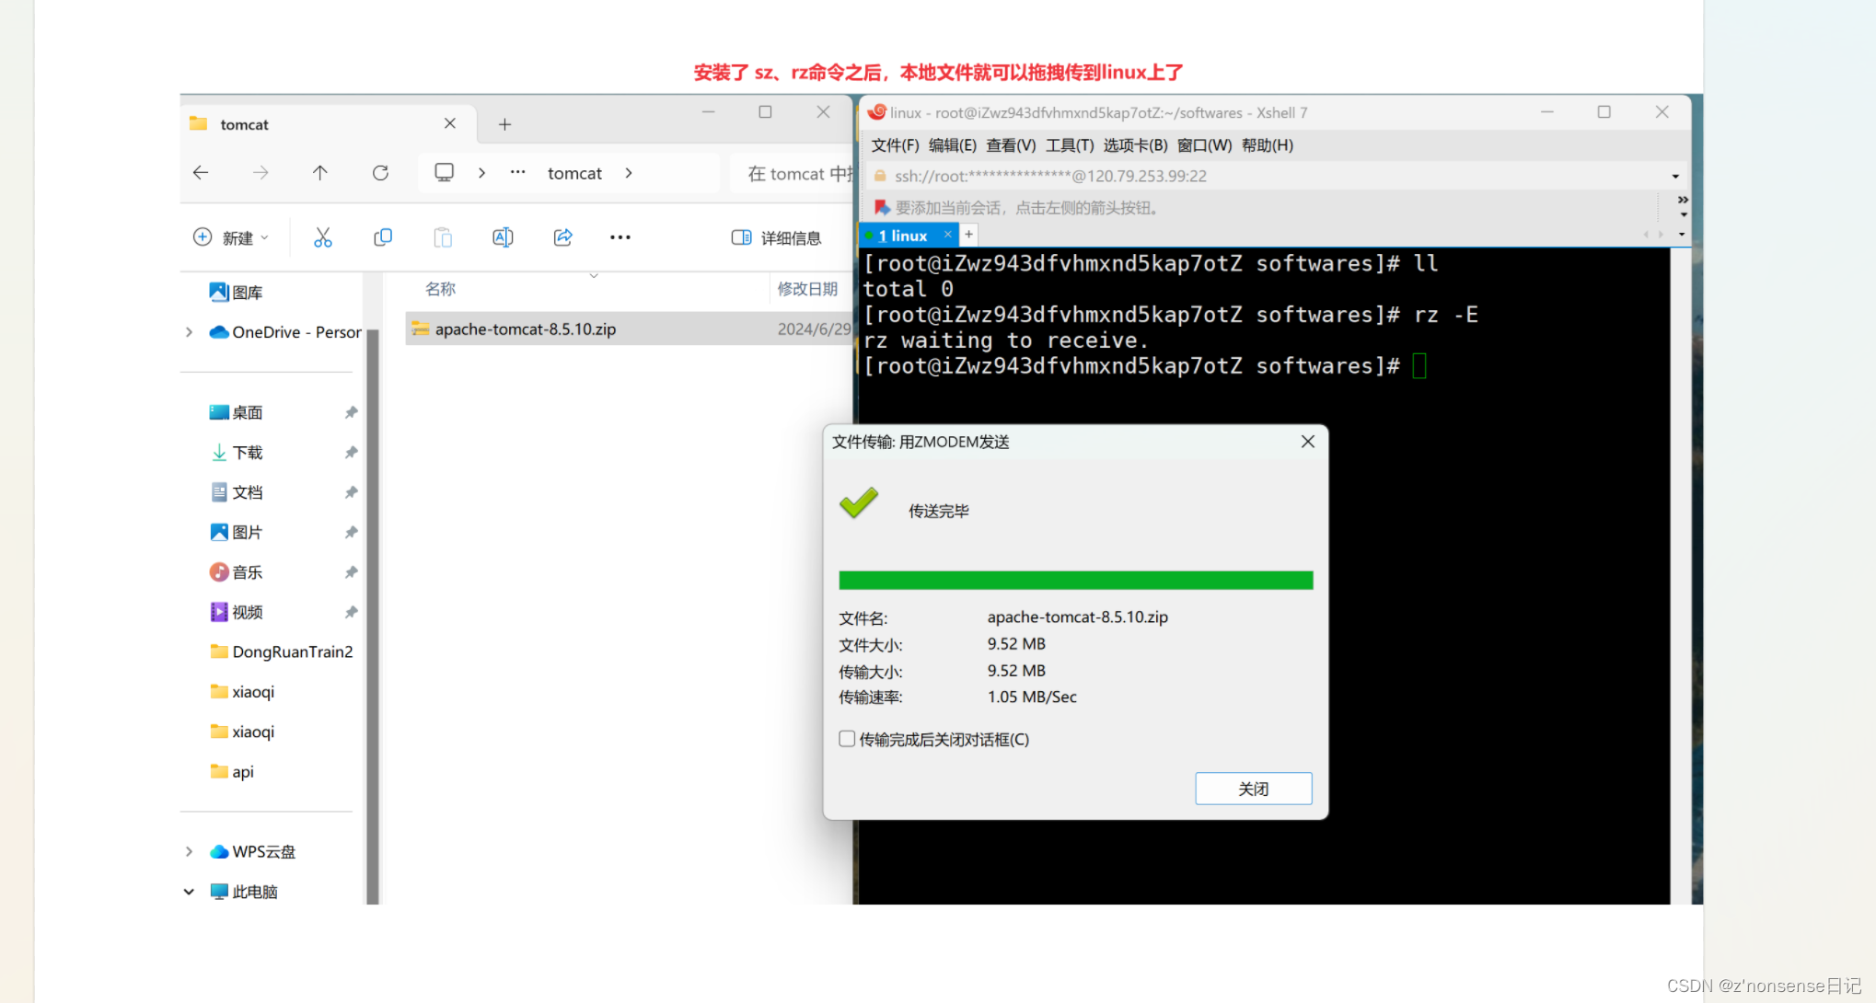Select apache-tomcat-8.5.10.zip file
The image size is (1876, 1003).
click(x=525, y=329)
